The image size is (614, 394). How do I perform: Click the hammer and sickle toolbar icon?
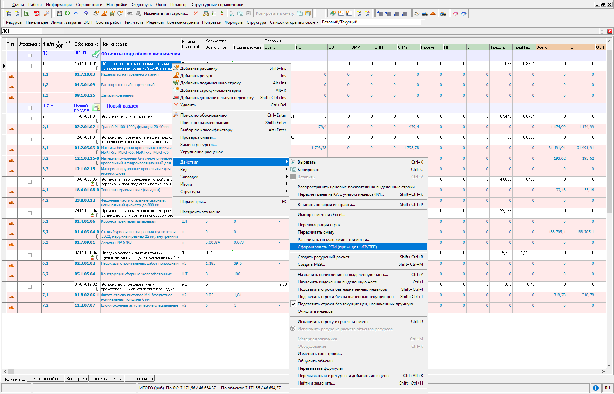pyautogui.click(x=416, y=13)
